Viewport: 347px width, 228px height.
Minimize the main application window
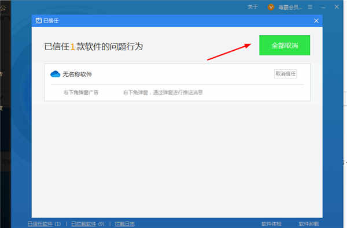tap(323, 8)
